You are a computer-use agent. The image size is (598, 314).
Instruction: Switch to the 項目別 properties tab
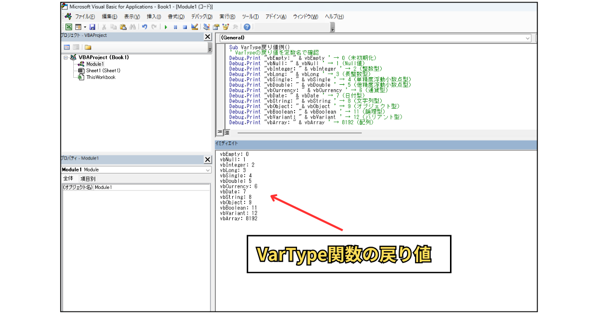(88, 178)
